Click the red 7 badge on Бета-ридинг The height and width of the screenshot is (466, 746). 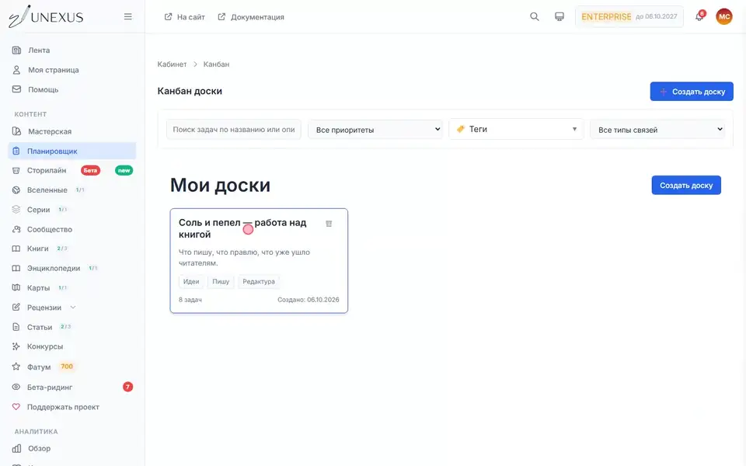pos(127,387)
